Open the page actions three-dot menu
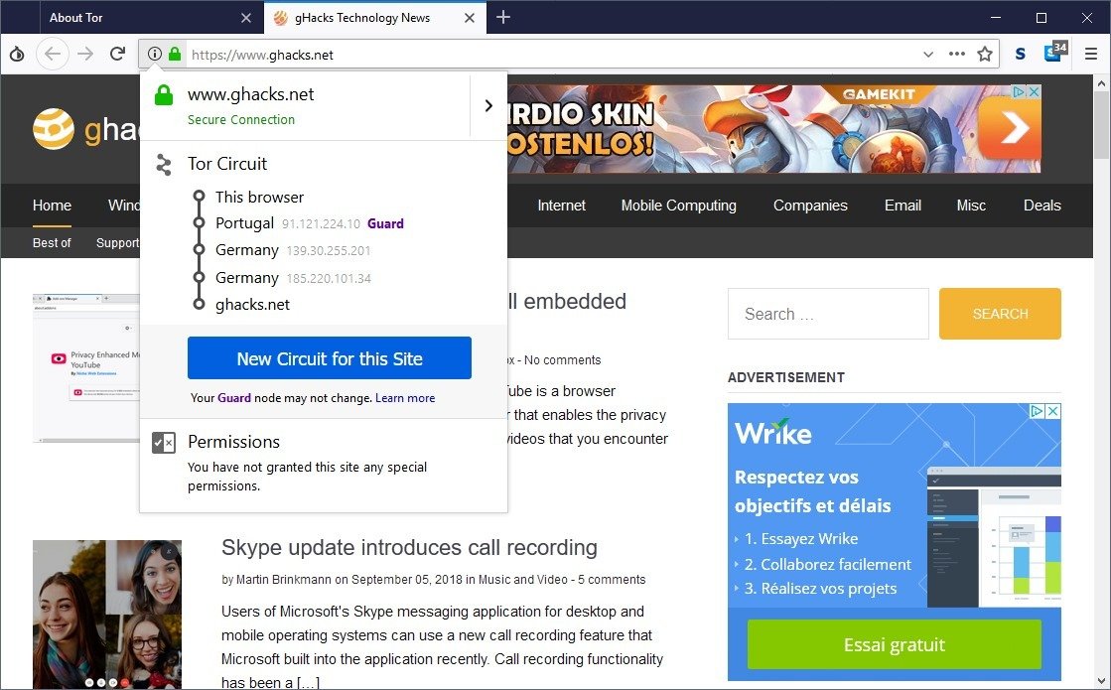 [956, 54]
